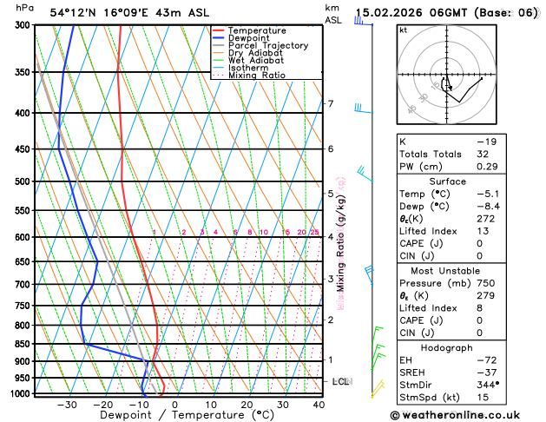Click the 'Dry Adiabat' legend label
The image size is (546, 422).
[x=255, y=53]
